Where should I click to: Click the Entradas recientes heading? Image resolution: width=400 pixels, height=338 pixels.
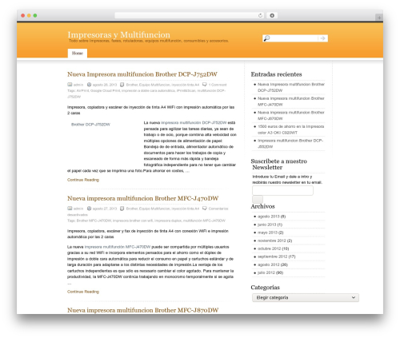tap(276, 74)
